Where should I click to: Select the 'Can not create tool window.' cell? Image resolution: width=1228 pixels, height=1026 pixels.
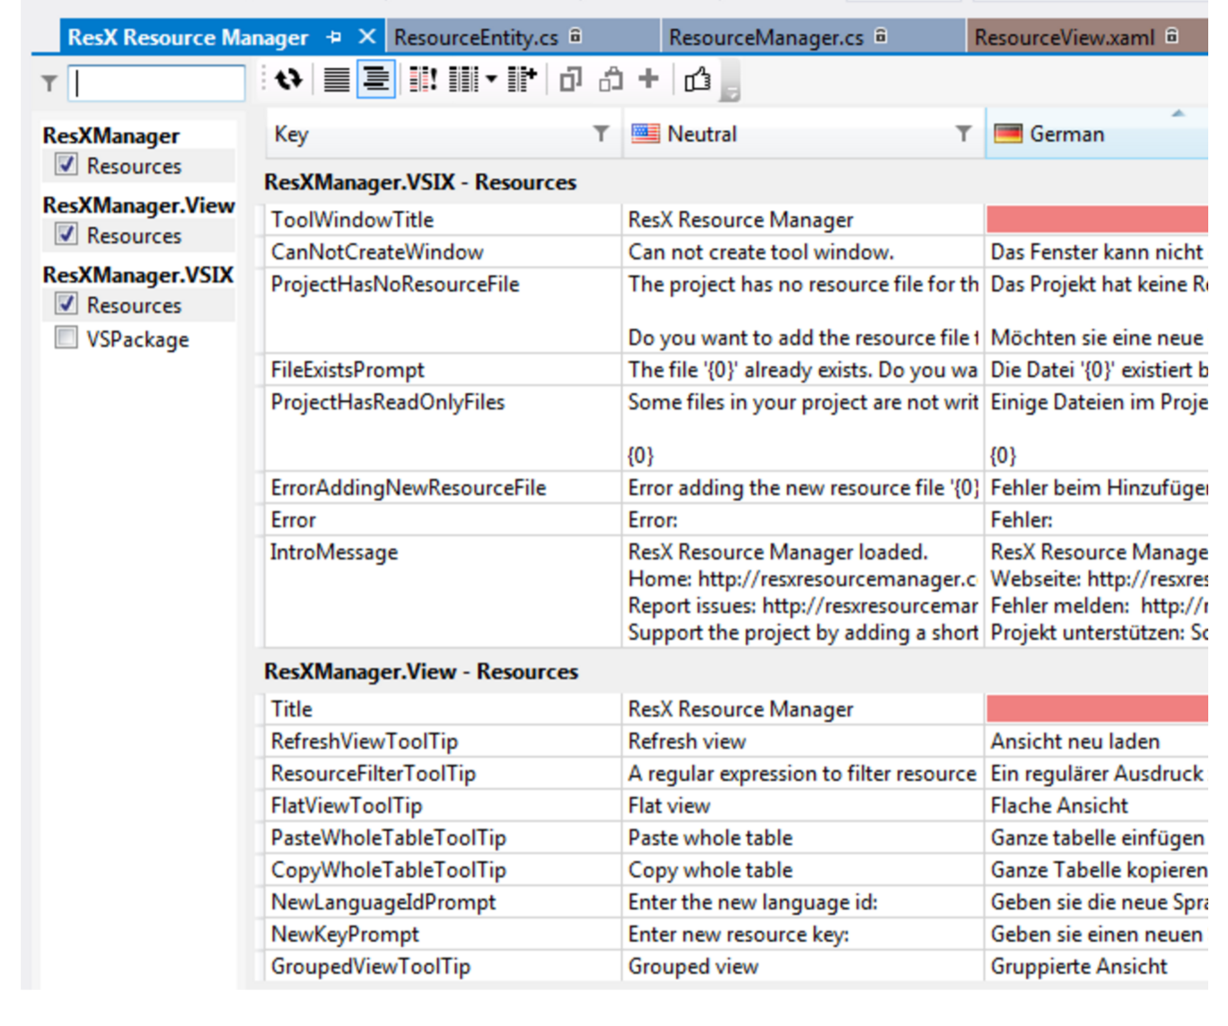803,251
